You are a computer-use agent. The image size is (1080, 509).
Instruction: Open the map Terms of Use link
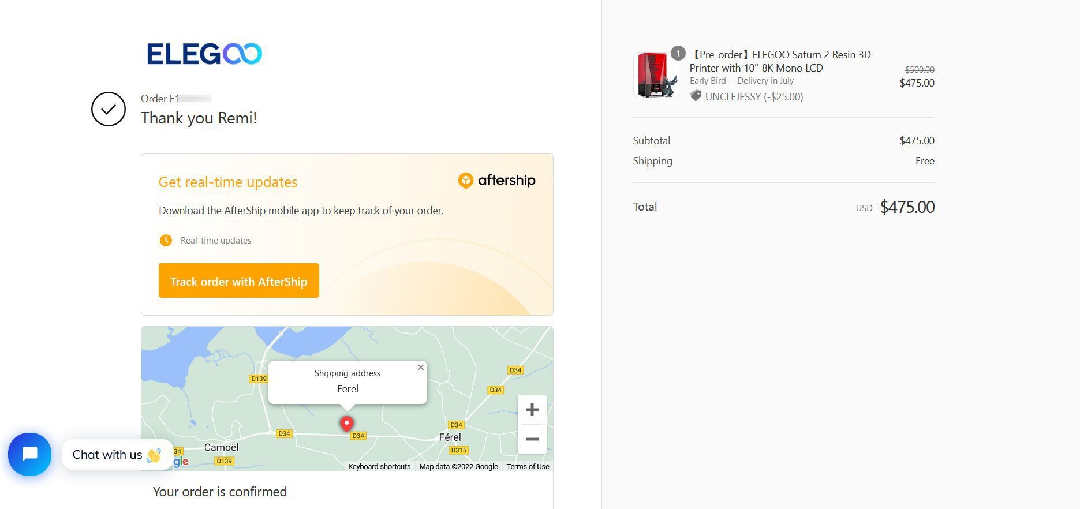click(x=528, y=466)
